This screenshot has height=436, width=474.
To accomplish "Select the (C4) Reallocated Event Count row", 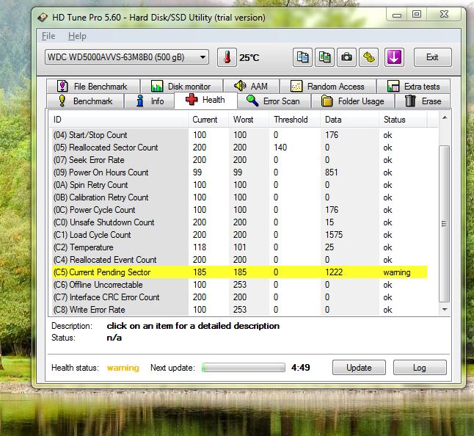I will pyautogui.click(x=238, y=260).
